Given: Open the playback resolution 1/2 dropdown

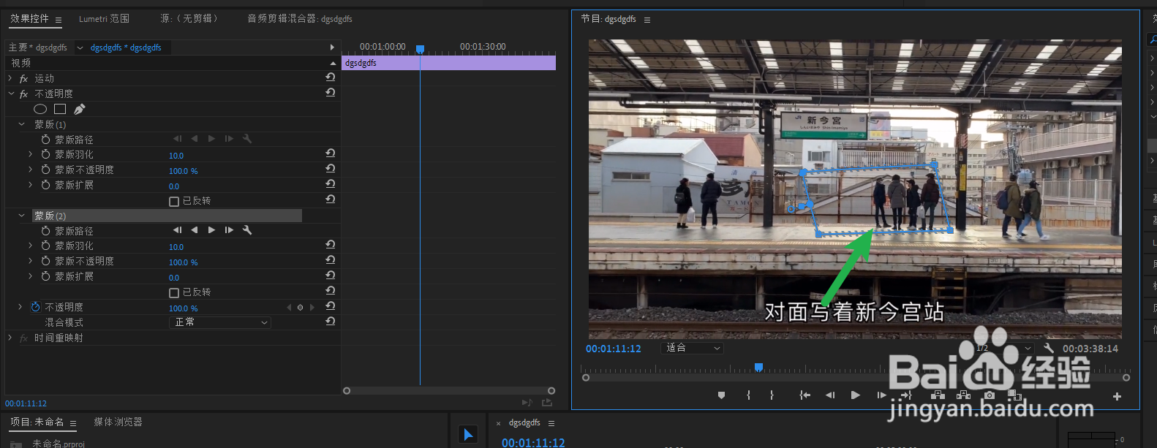Looking at the screenshot, I should tap(1003, 348).
